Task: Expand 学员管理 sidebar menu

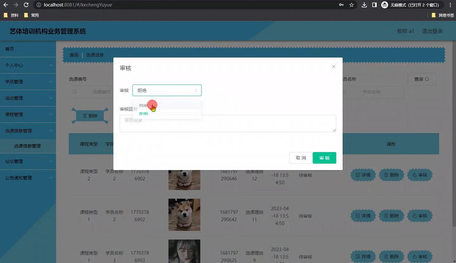Action: [x=28, y=82]
